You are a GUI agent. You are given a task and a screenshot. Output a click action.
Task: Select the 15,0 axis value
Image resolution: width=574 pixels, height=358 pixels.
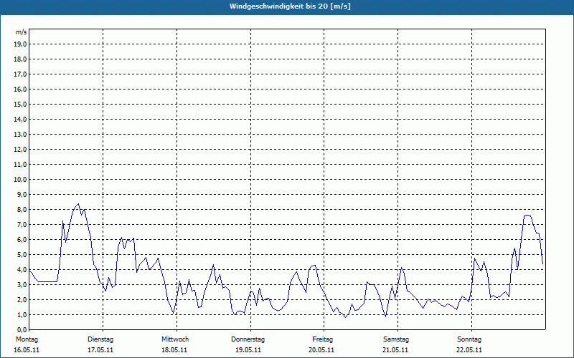point(19,104)
